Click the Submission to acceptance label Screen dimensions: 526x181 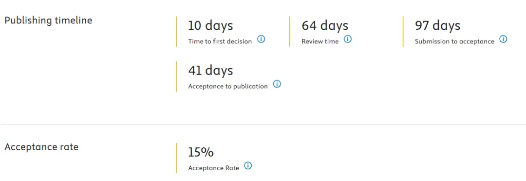454,41
